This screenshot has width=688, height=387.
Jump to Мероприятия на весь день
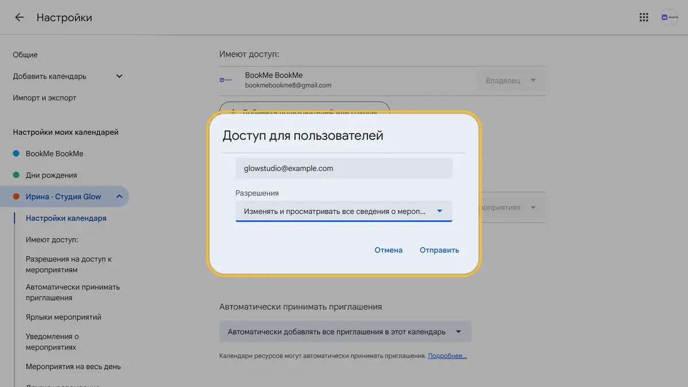coord(73,366)
